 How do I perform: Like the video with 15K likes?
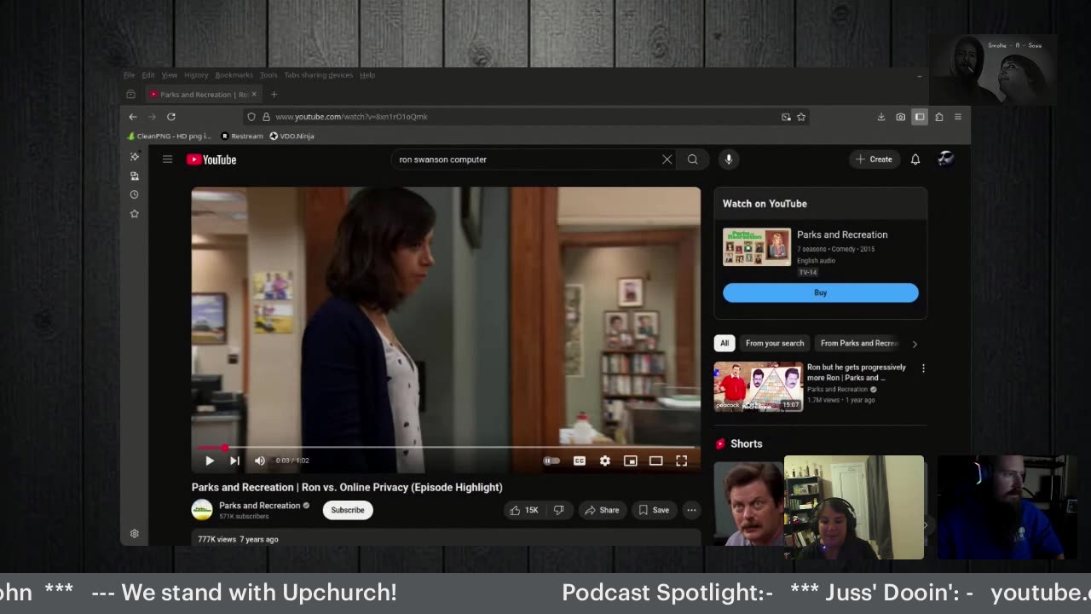[x=525, y=510]
